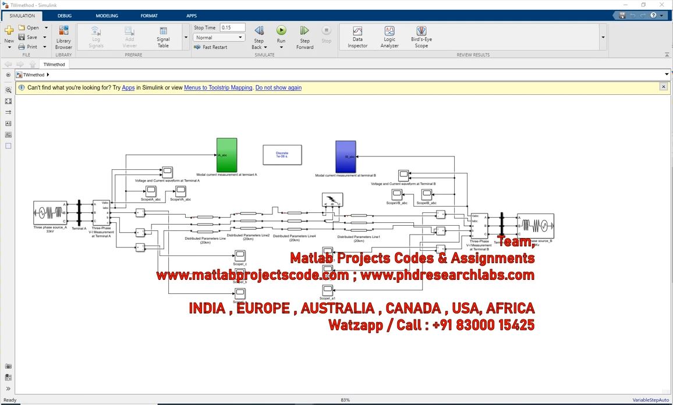Open the Bird's-Eye Scope
This screenshot has width=673, height=405.
[421, 37]
